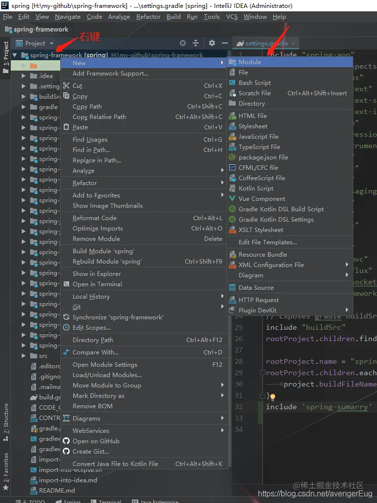Click the Cut scissors icon
377x503 pixels.
coord(66,85)
